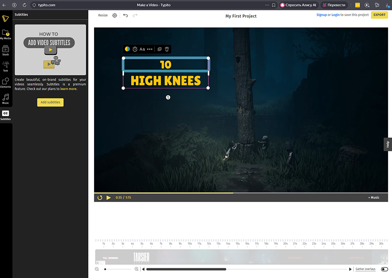The height and width of the screenshot is (278, 392).
Task: Open the project settings gear
Action: click(x=115, y=16)
